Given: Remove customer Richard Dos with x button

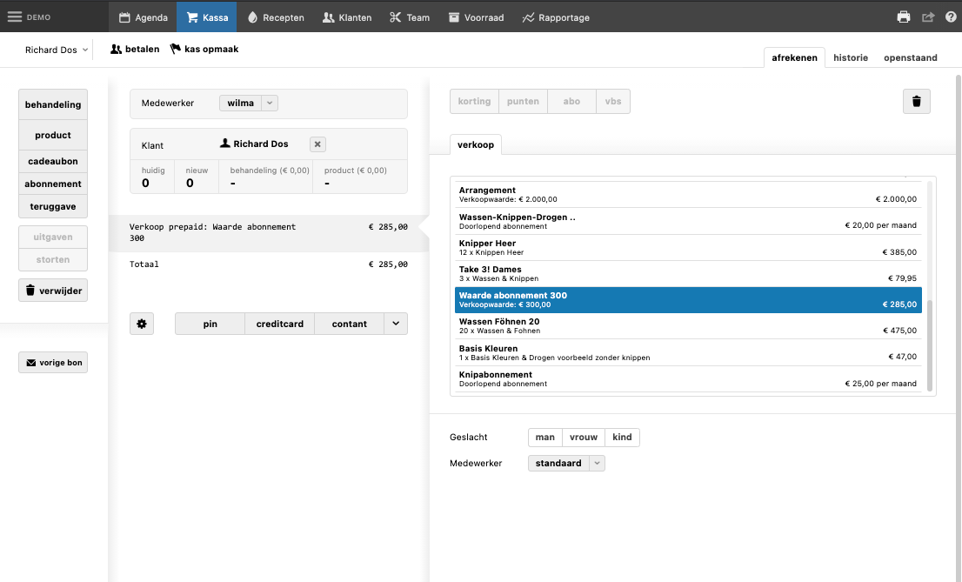Looking at the screenshot, I should point(317,144).
